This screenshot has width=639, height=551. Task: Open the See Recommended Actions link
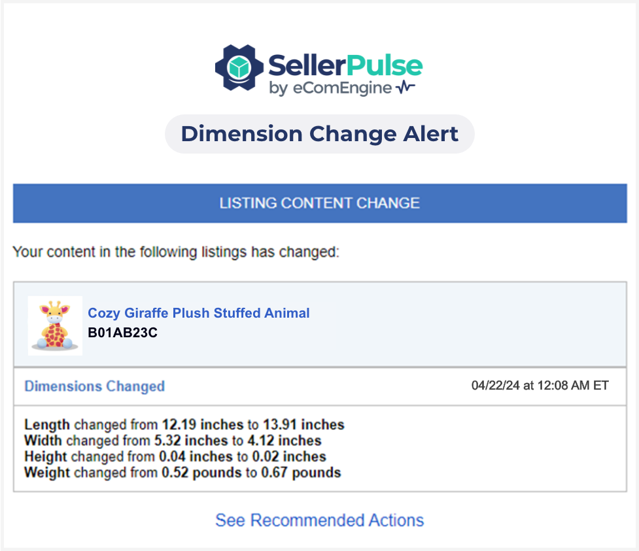click(x=319, y=520)
